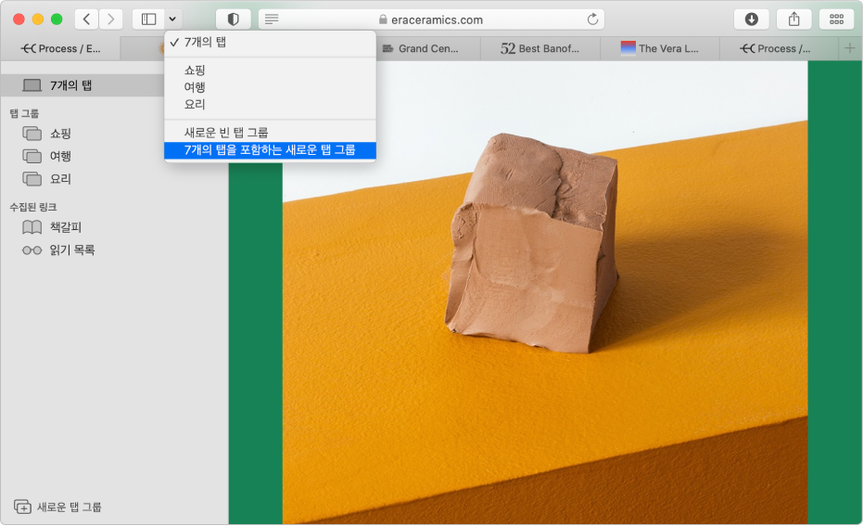Open 'The Vera L...' tab
The height and width of the screenshot is (526, 863).
point(660,48)
